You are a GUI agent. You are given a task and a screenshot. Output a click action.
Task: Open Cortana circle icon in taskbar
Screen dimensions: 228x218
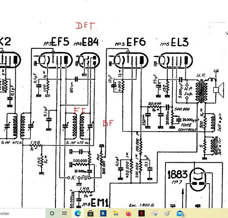pos(52,213)
